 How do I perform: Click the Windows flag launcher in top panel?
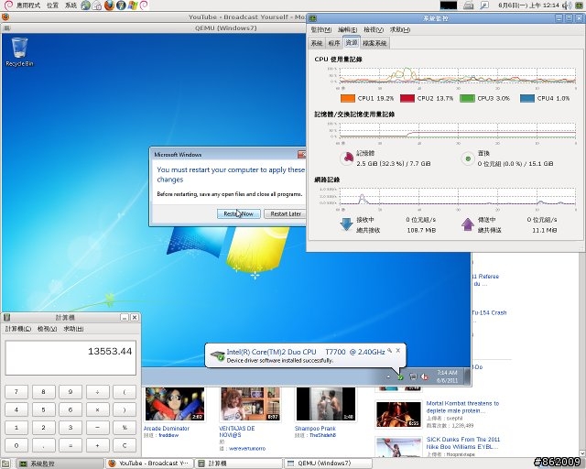point(132,5)
